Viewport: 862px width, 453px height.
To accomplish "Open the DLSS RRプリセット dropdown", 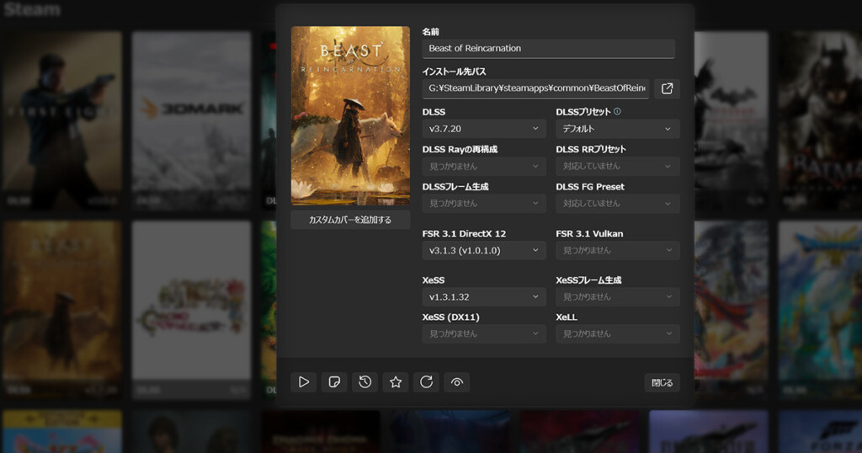I will pos(617,166).
